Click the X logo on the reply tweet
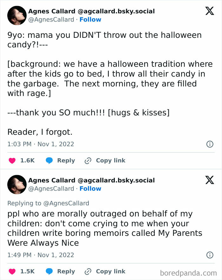 209,180
